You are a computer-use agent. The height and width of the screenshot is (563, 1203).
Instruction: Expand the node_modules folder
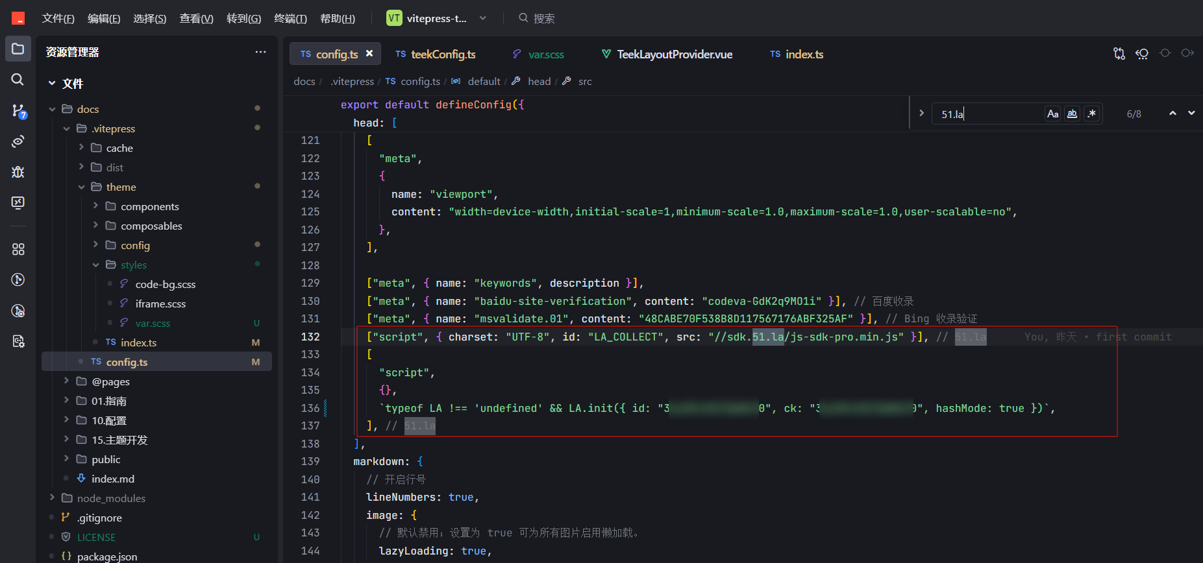point(52,498)
